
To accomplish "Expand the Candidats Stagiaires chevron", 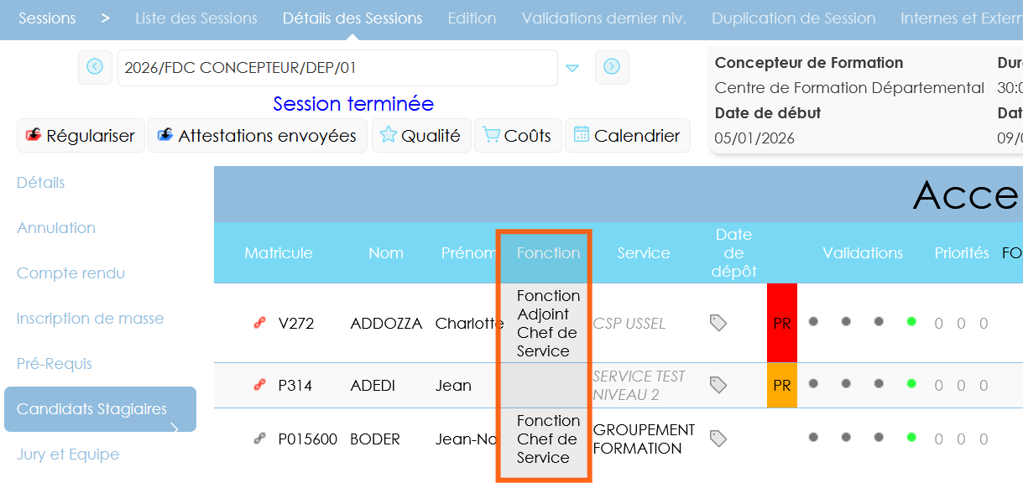I will [175, 428].
